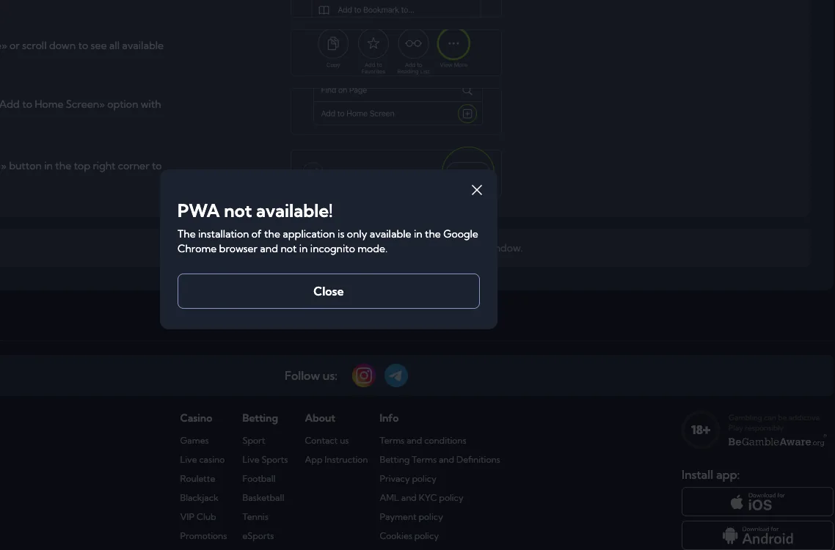Click the Add to Home Screen plus icon
The height and width of the screenshot is (550, 835).
pos(467,114)
